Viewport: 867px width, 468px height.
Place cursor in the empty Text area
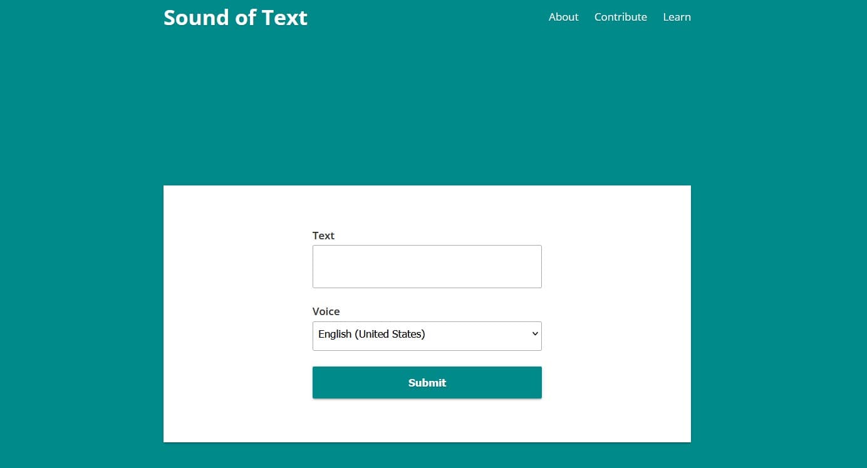tap(427, 266)
